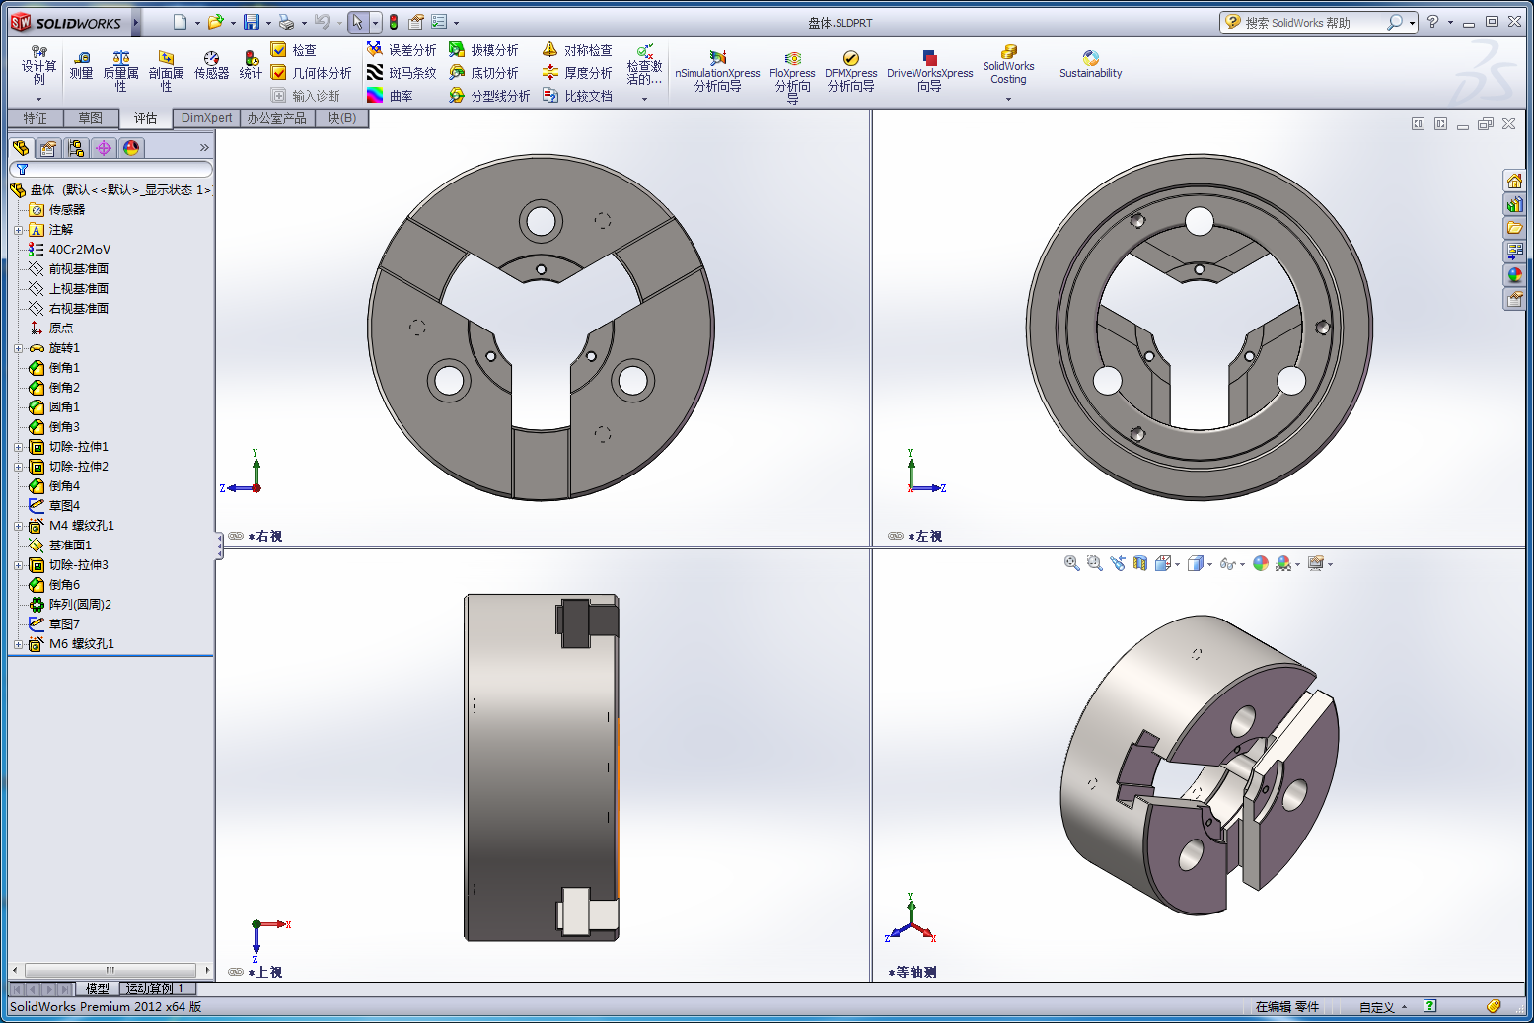The width and height of the screenshot is (1534, 1023).
Task: Expand the 注解 annotations tree node
Action: (x=18, y=230)
